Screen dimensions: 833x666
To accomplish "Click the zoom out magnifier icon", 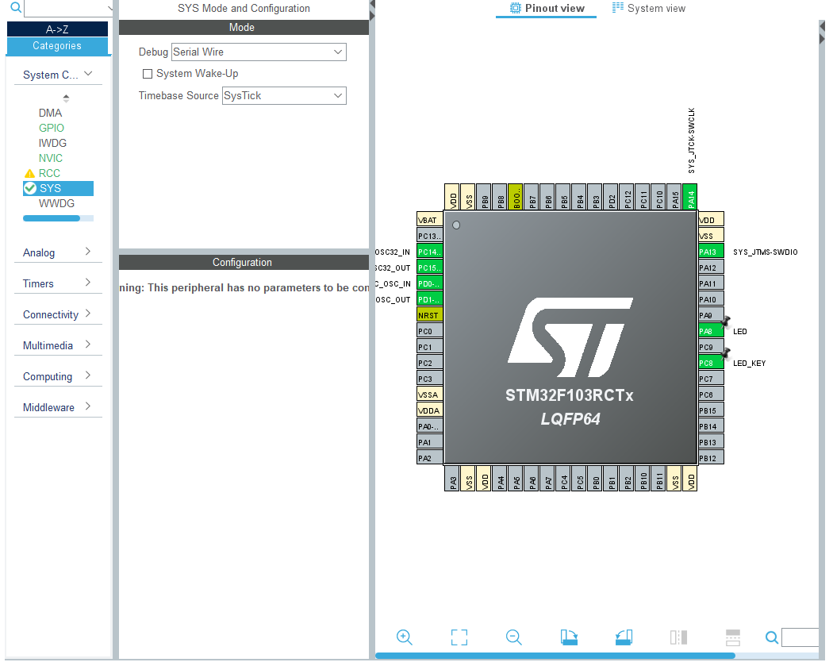I will [x=514, y=637].
